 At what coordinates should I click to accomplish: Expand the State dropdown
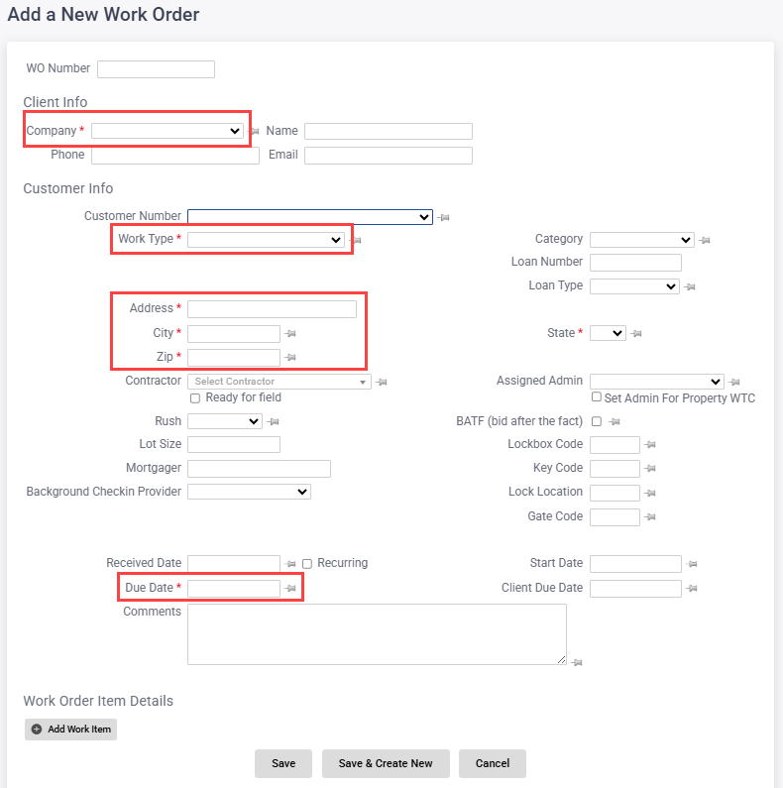coord(608,334)
